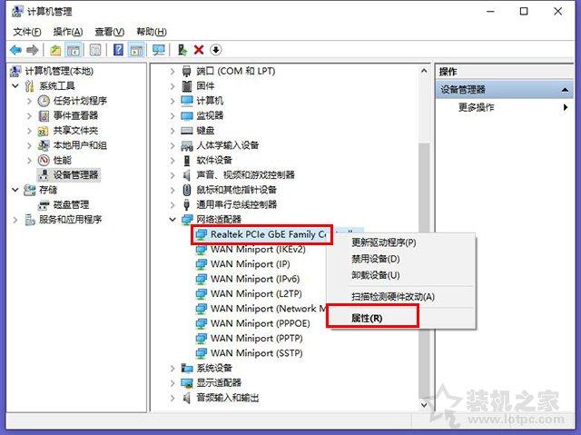The image size is (581, 435).
Task: Expand the 端口 (COM 和 LPT) category
Action: point(172,71)
